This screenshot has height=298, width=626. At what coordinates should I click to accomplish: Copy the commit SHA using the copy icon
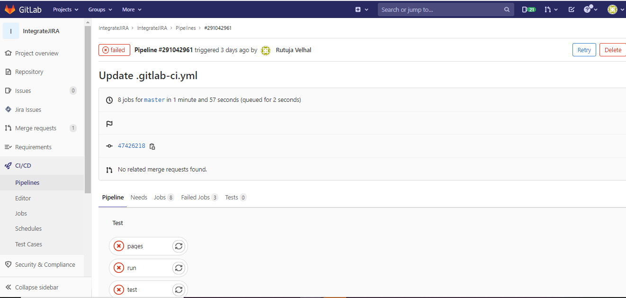(152, 146)
